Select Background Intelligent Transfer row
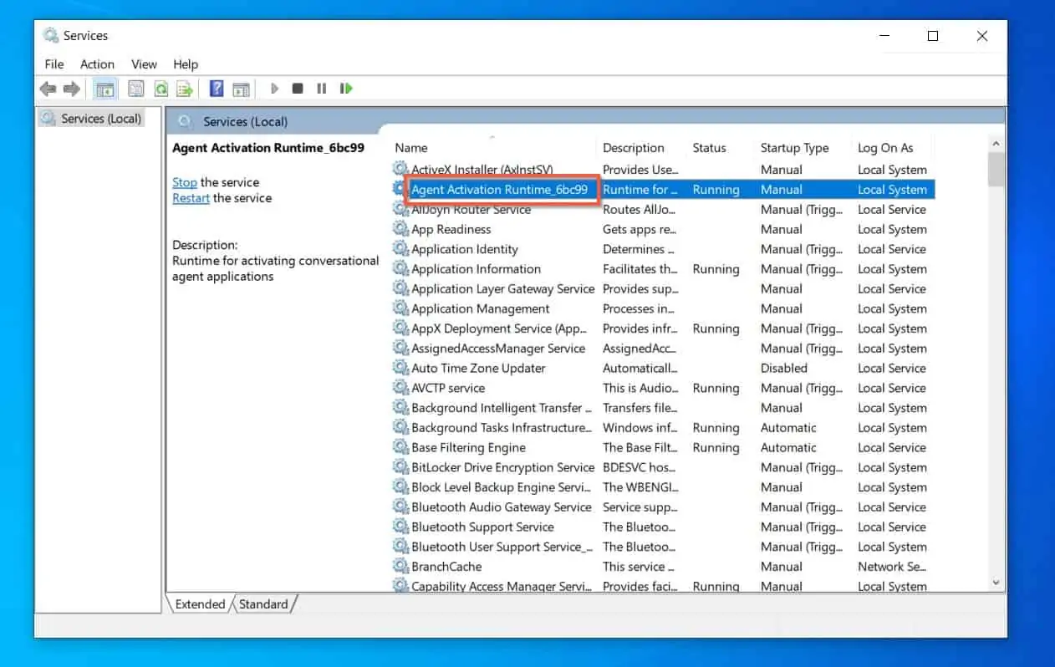 [x=662, y=408]
